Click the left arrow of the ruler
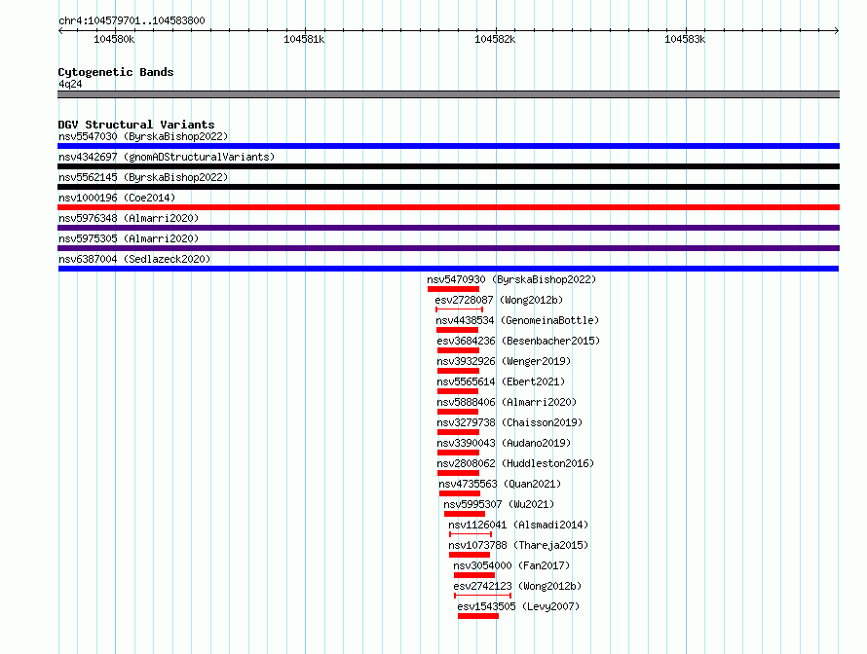The height and width of the screenshot is (654, 867). pos(60,30)
